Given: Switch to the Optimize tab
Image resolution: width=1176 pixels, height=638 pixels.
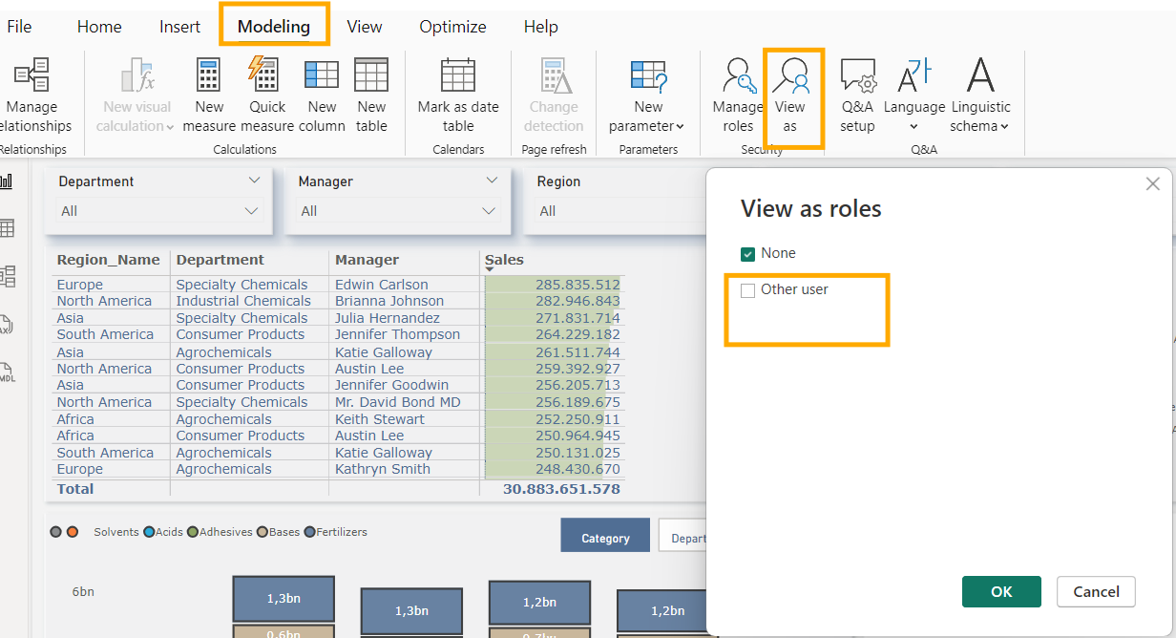Looking at the screenshot, I should pyautogui.click(x=452, y=27).
